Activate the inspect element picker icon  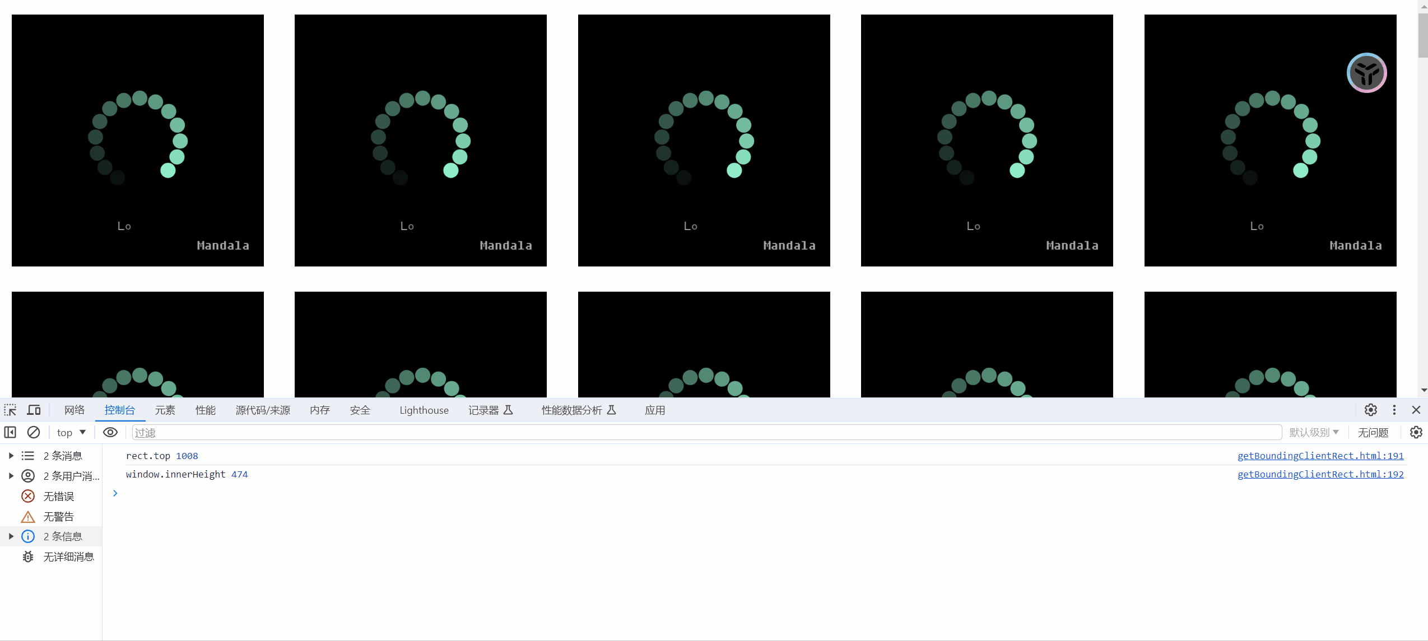[10, 410]
